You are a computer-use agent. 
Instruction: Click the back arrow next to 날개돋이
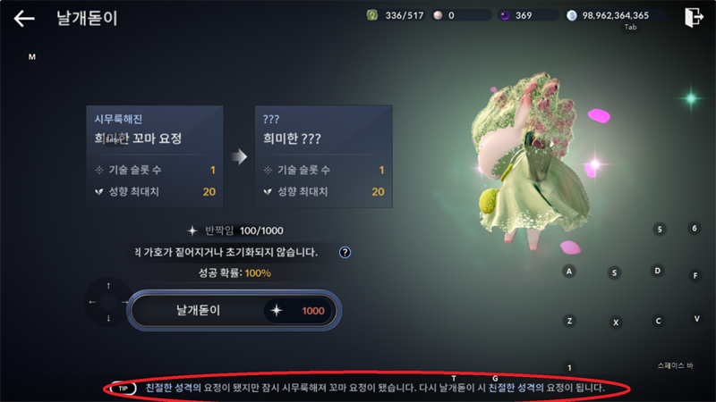pos(24,18)
